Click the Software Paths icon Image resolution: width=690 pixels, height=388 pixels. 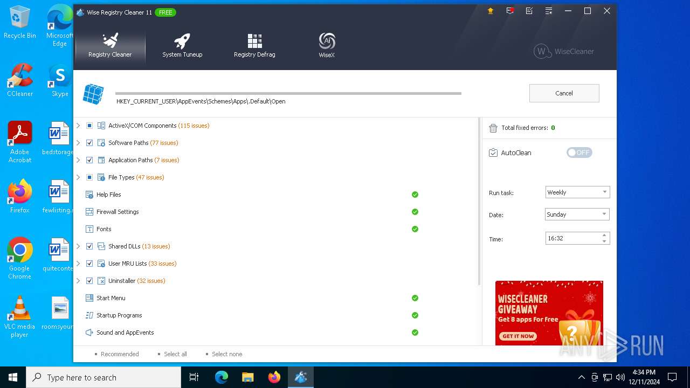click(101, 143)
